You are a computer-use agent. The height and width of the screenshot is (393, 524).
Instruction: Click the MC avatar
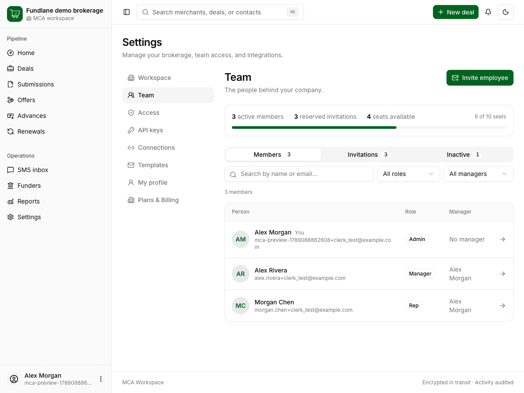pos(241,306)
